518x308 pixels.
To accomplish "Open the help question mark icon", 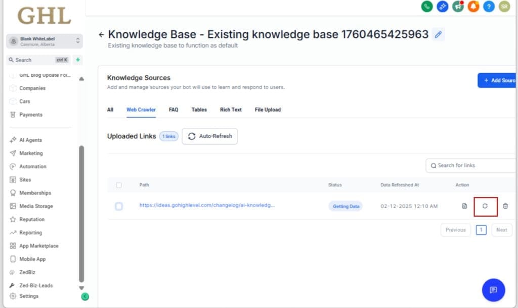I will [488, 7].
